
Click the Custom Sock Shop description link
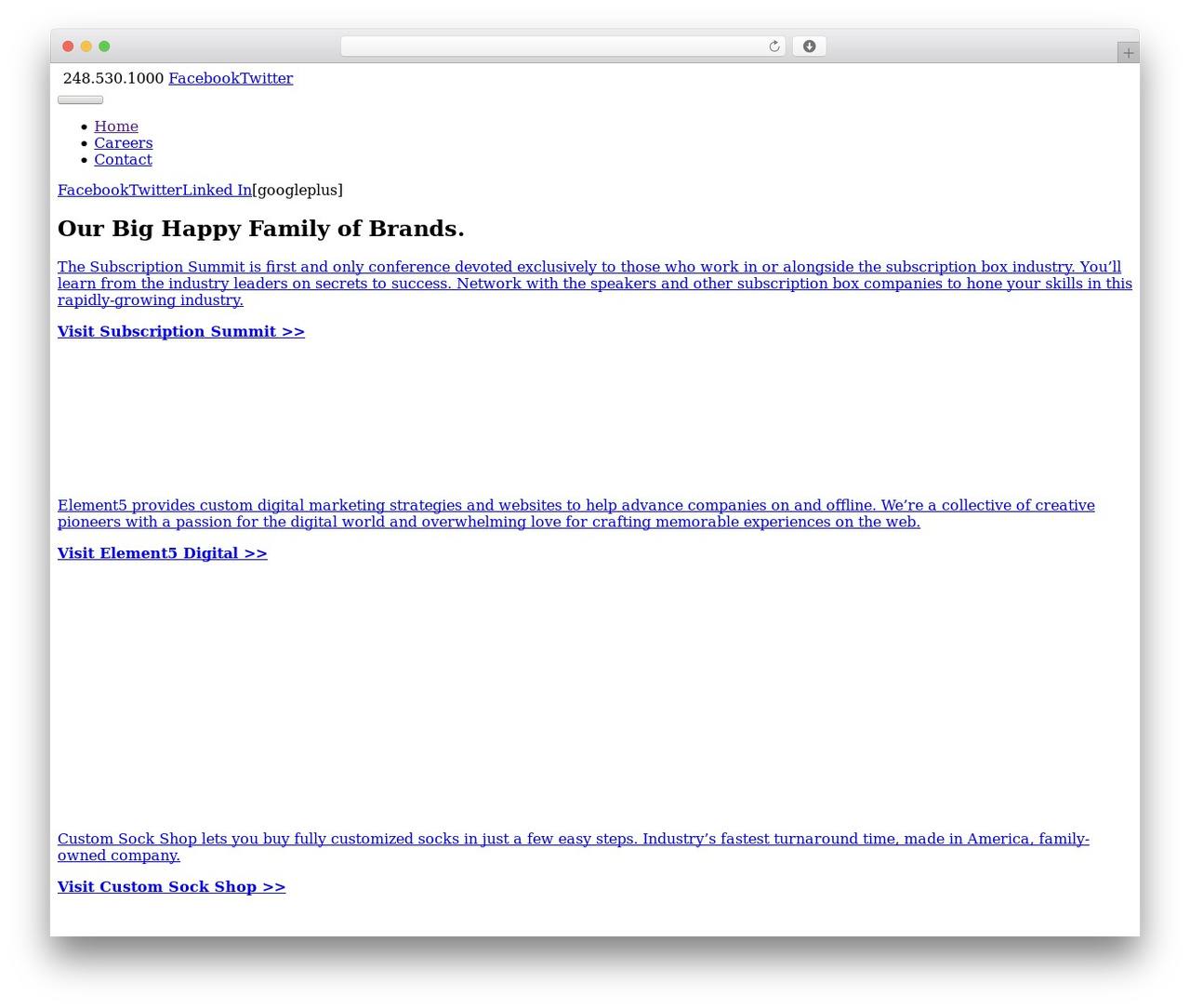pos(574,848)
